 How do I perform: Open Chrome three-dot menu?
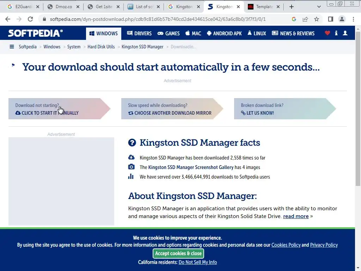(353, 19)
